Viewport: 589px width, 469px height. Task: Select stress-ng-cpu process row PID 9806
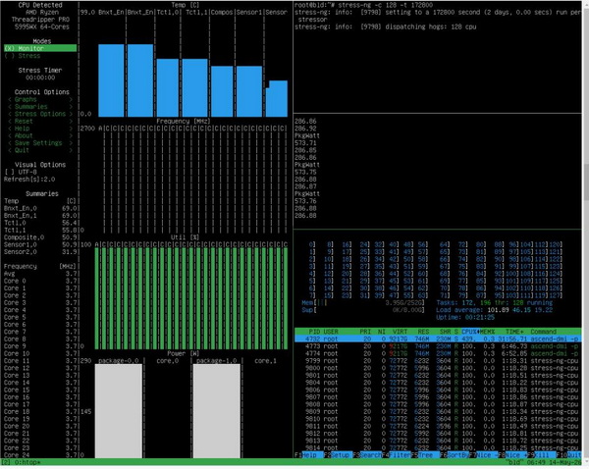tap(438, 390)
